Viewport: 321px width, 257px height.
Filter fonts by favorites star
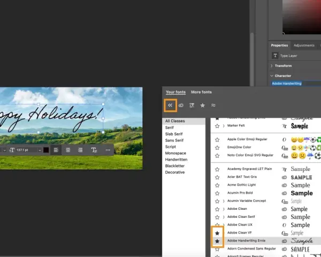pos(202,105)
